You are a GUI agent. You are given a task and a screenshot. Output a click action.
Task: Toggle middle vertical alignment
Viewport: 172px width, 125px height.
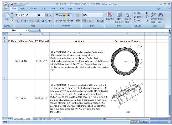click(60, 15)
